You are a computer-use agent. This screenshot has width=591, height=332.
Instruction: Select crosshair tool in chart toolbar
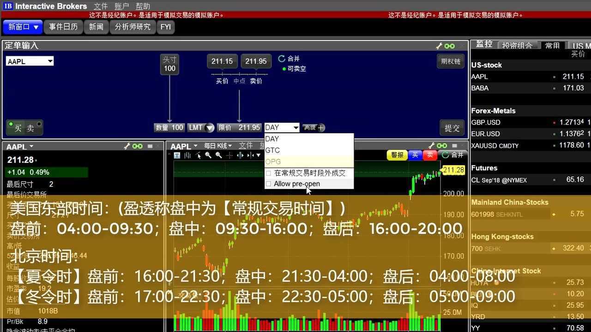229,155
